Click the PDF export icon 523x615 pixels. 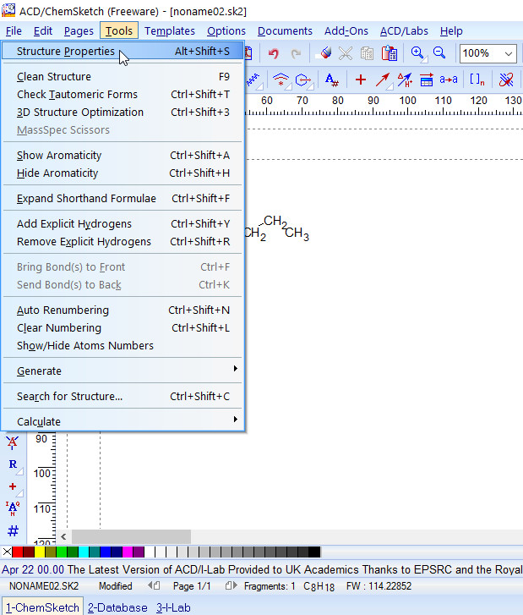coord(248,53)
